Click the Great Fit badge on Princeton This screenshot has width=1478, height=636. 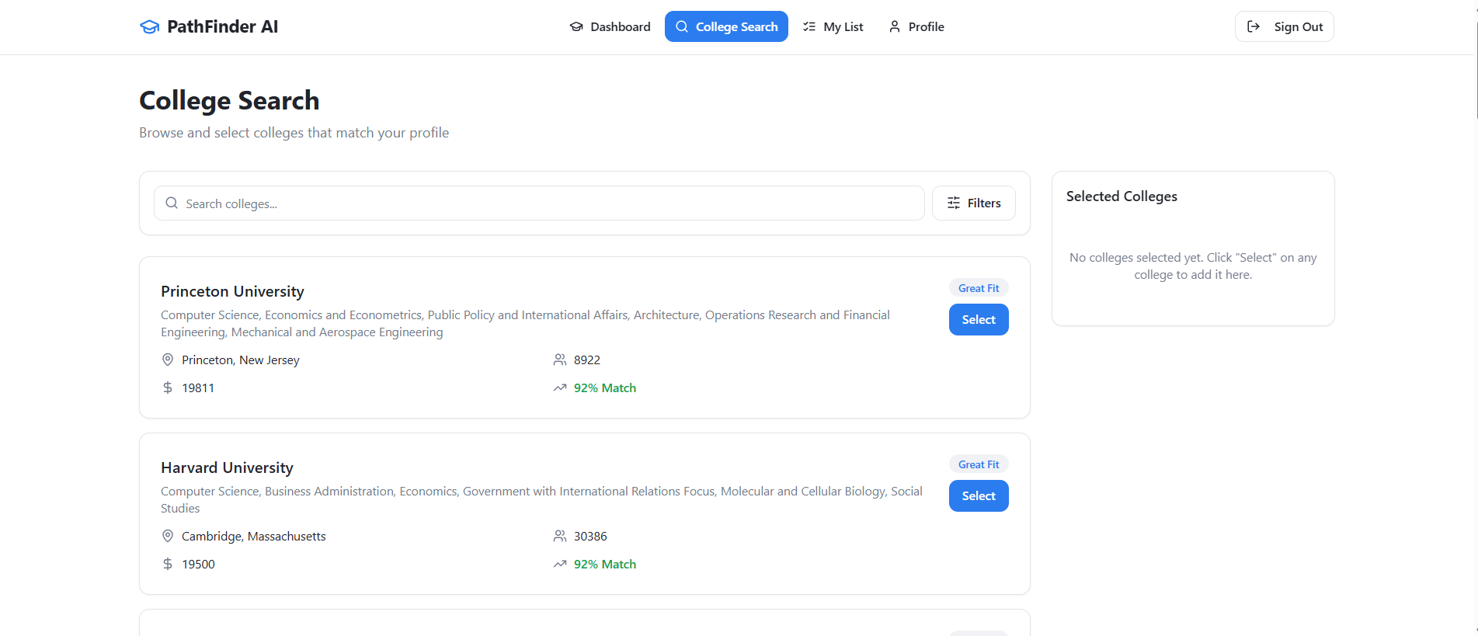pyautogui.click(x=979, y=288)
